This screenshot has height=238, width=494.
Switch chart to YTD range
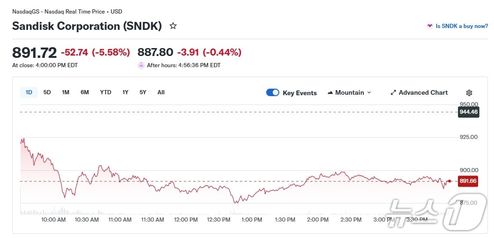(106, 92)
